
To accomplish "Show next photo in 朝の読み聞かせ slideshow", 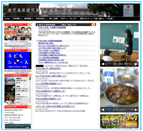I will click(136, 64).
